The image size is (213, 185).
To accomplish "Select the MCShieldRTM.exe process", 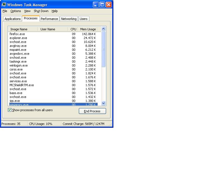I will 53,85.
